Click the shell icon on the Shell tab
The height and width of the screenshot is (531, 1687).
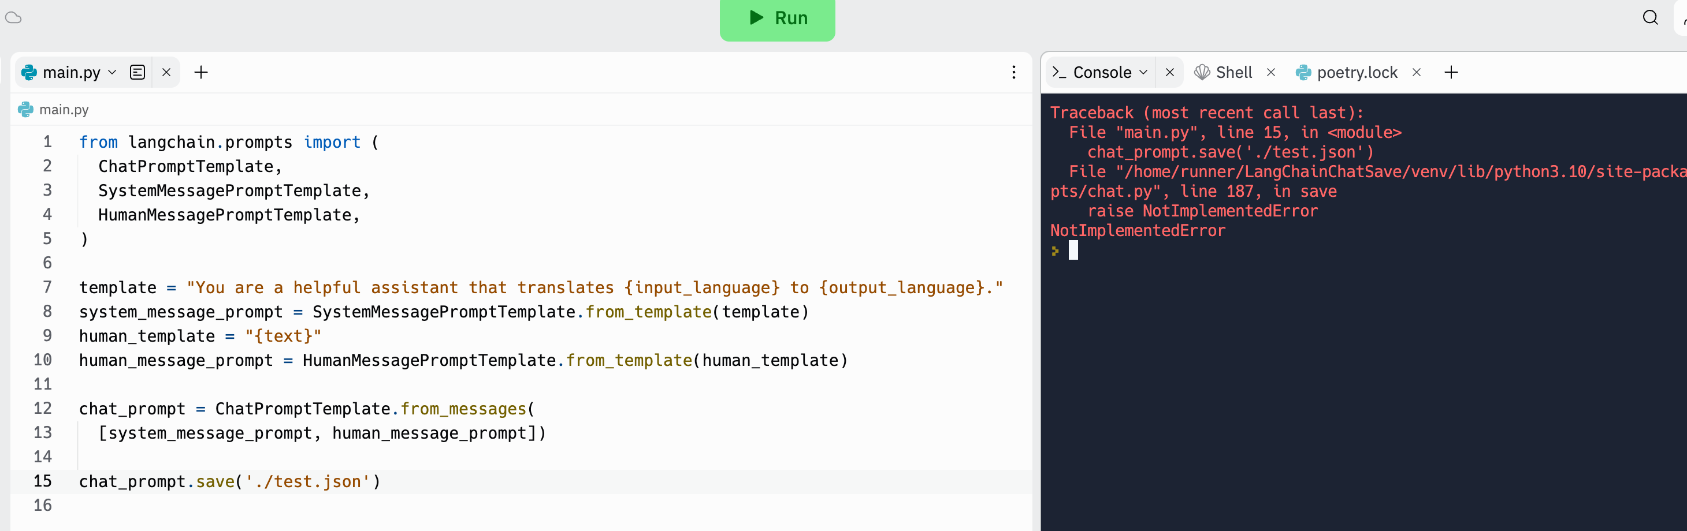point(1202,72)
